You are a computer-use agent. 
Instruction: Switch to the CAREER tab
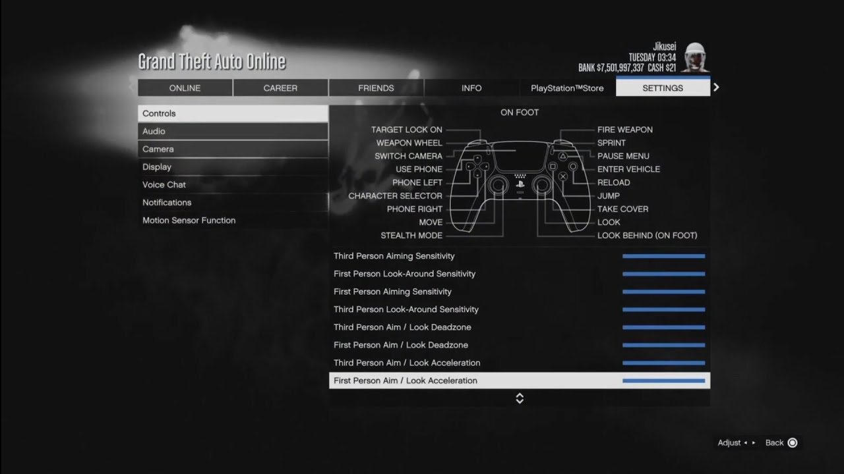[280, 88]
